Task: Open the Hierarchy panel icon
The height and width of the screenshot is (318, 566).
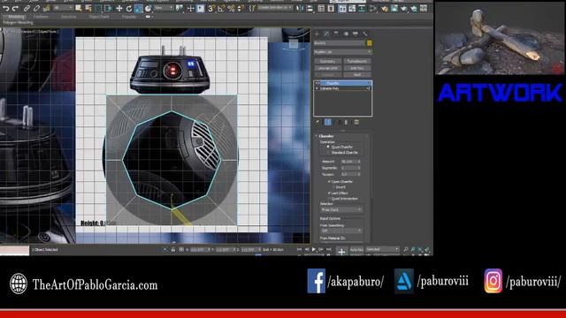Action: pos(336,34)
